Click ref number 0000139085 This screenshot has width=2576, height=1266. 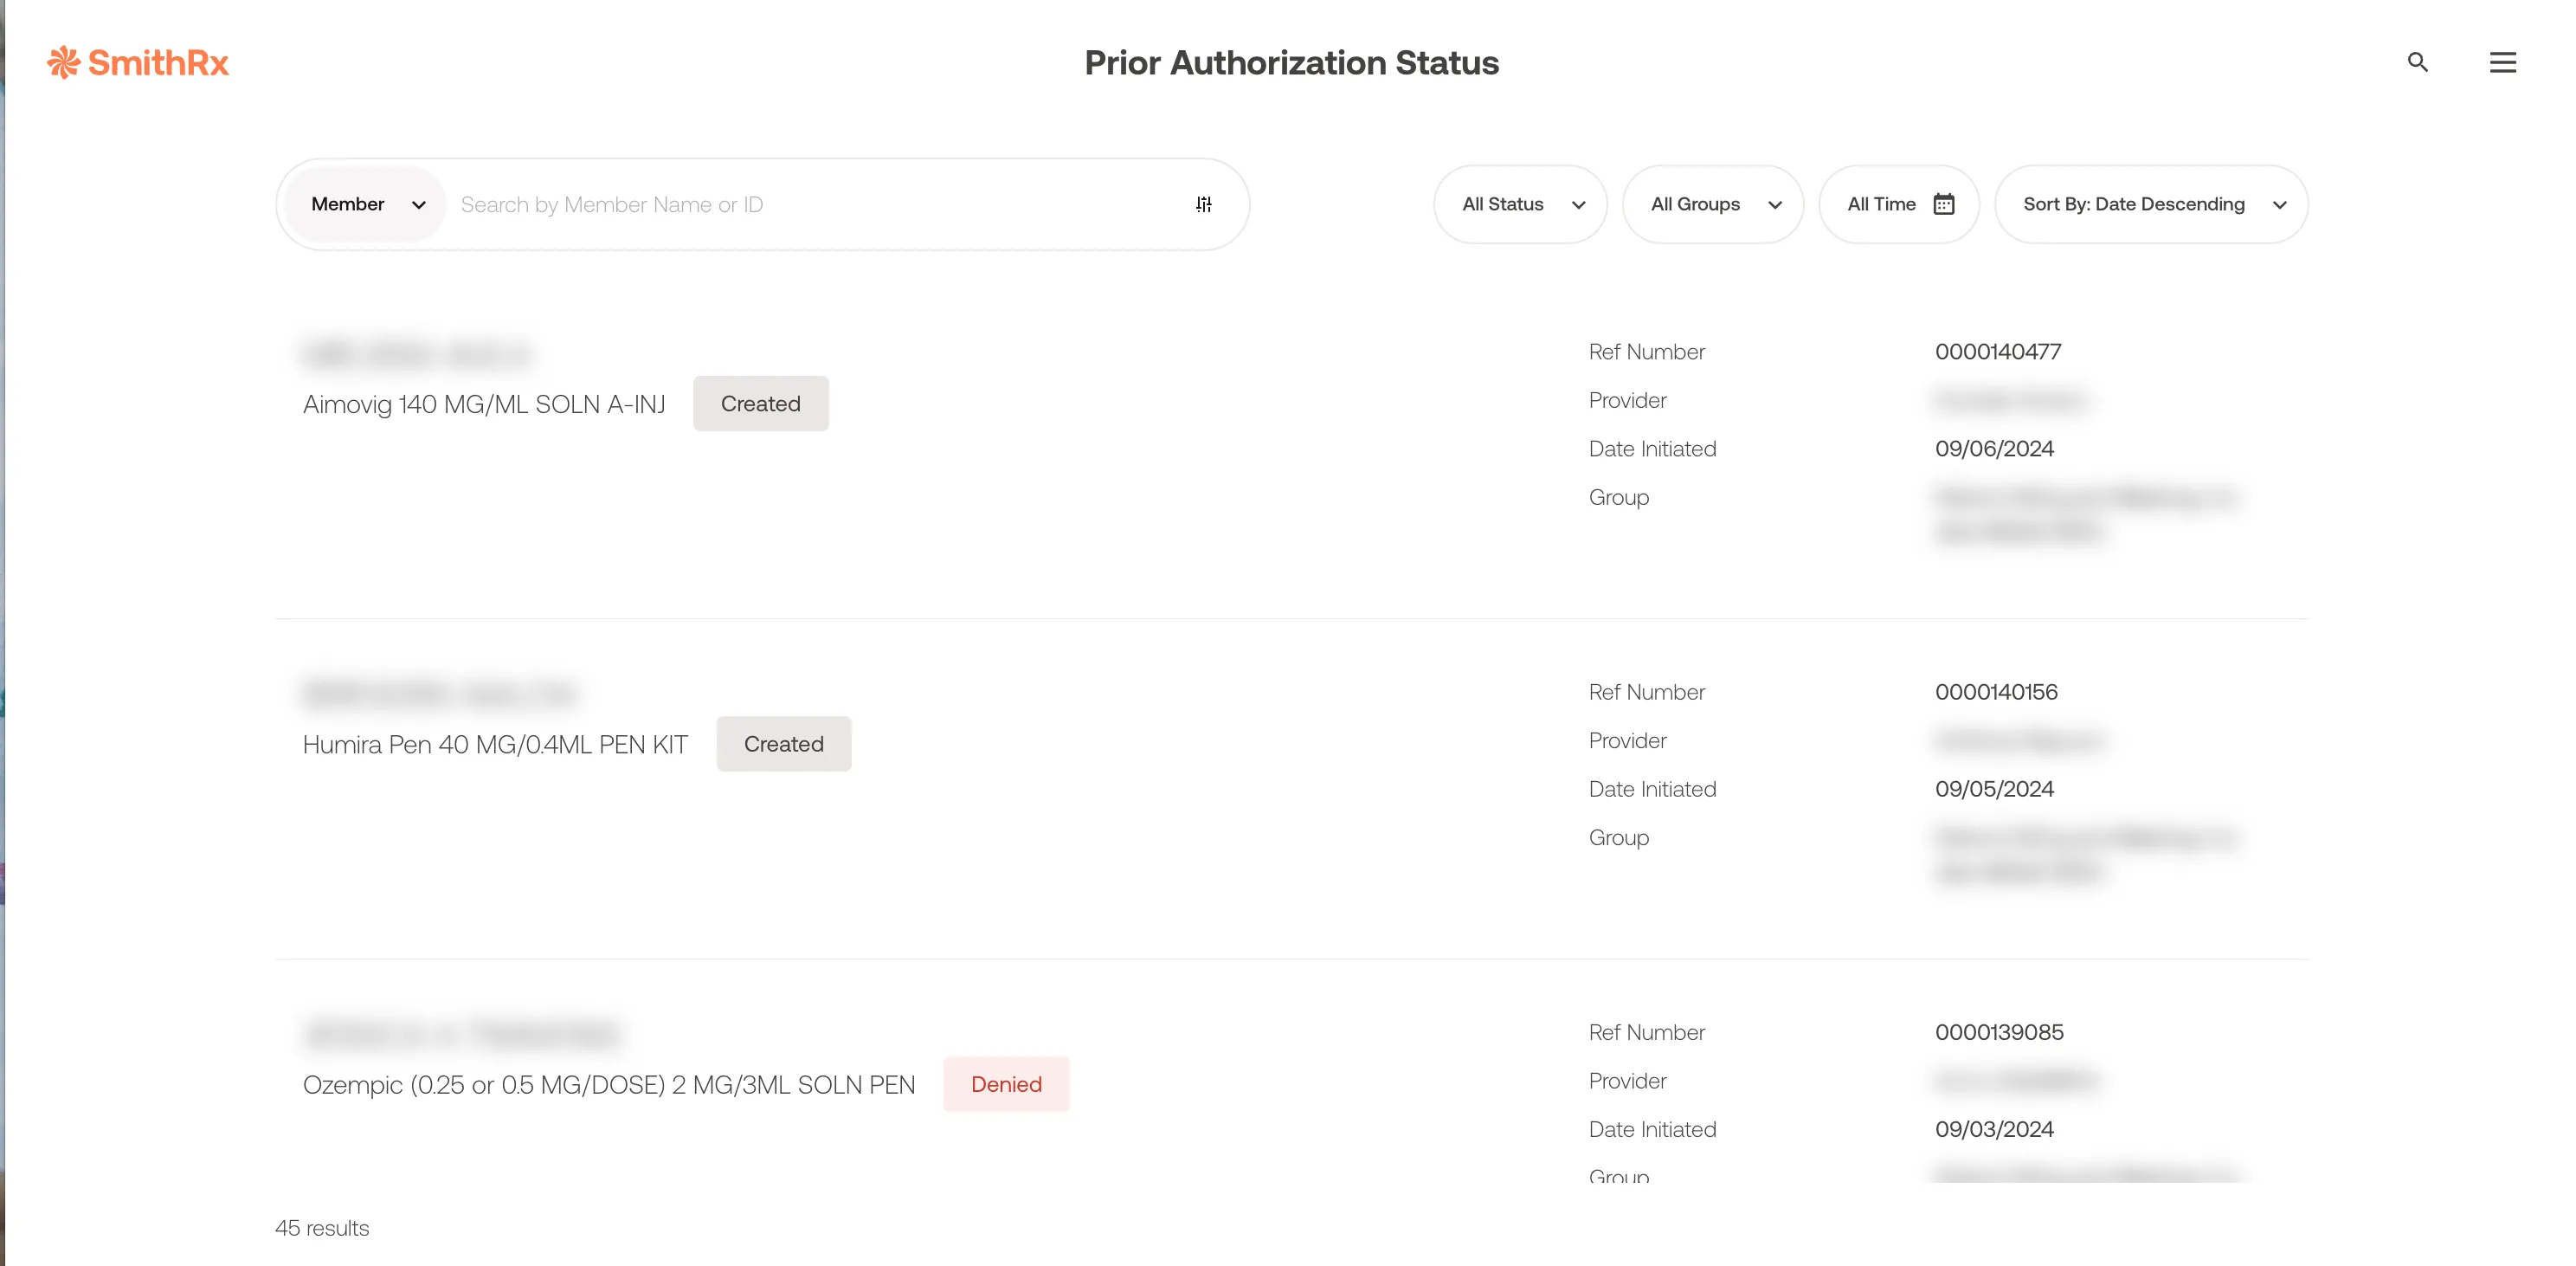pos(1999,1032)
